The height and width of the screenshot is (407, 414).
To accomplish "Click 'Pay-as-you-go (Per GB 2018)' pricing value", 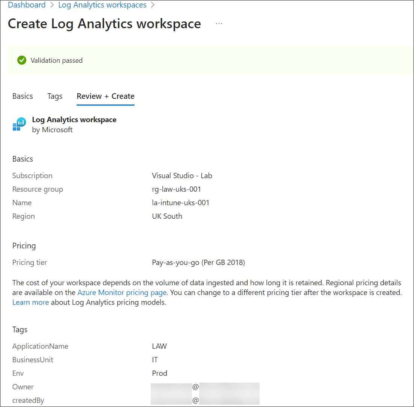I will (199, 262).
